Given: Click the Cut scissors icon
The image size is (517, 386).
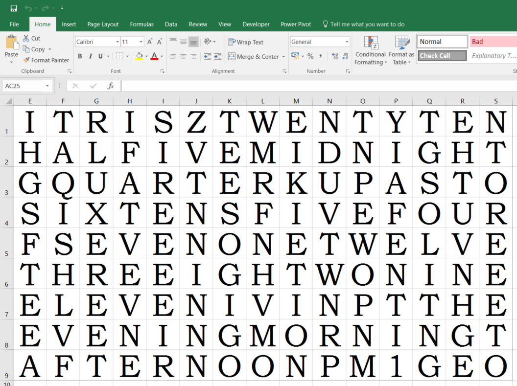Looking at the screenshot, I should coord(26,38).
